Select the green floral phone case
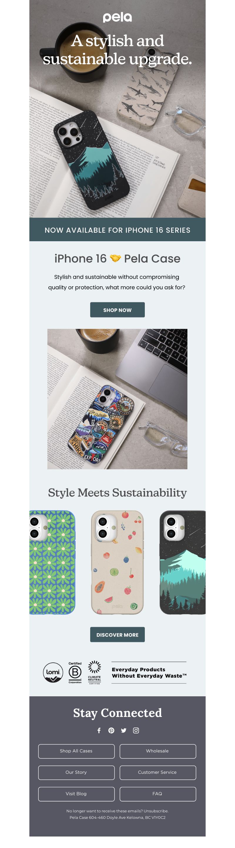 click(52, 562)
